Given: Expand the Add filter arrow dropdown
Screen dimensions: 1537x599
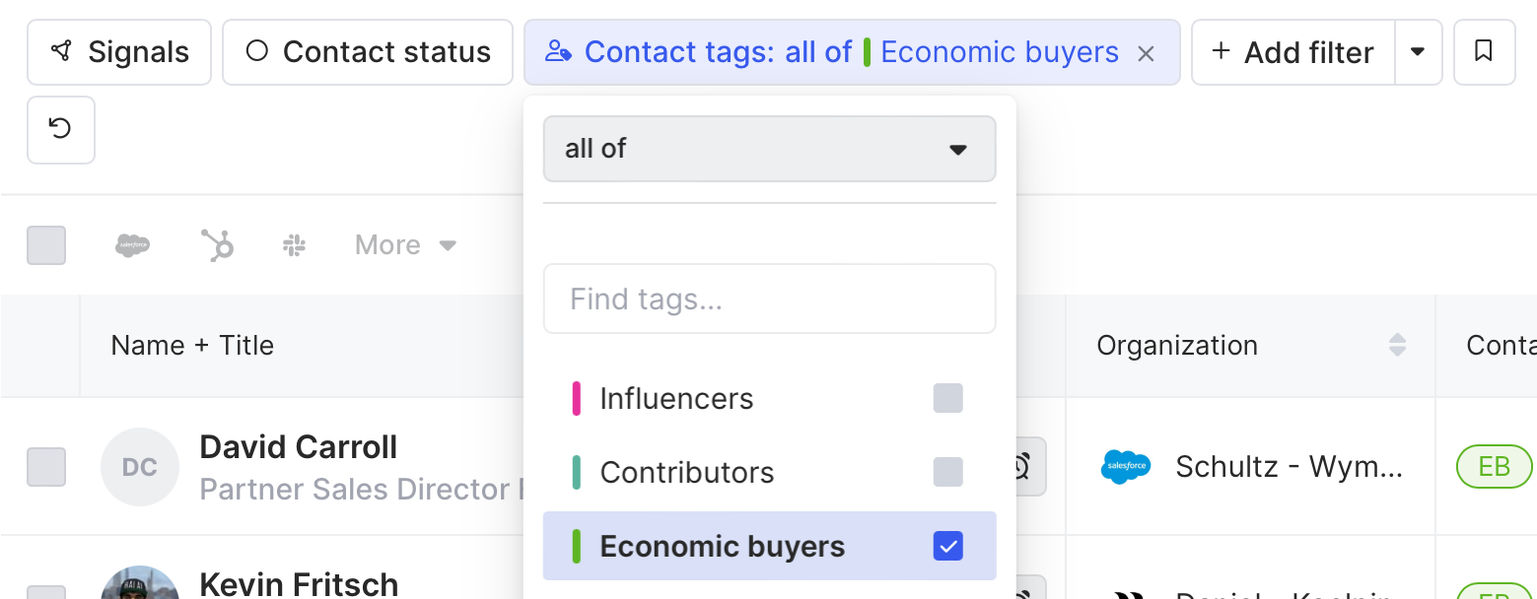Looking at the screenshot, I should [x=1418, y=52].
